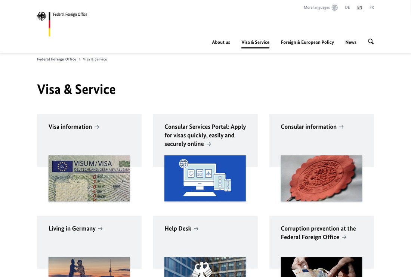Click the euro banknotes hands thumbnail

point(321,267)
